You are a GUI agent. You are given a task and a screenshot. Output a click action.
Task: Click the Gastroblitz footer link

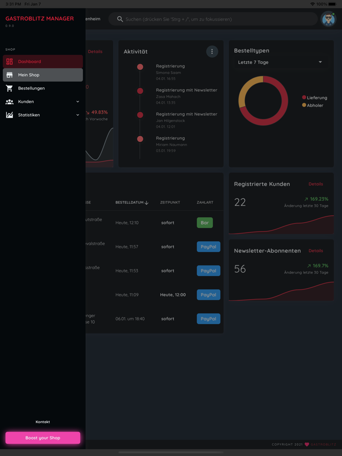(323, 444)
